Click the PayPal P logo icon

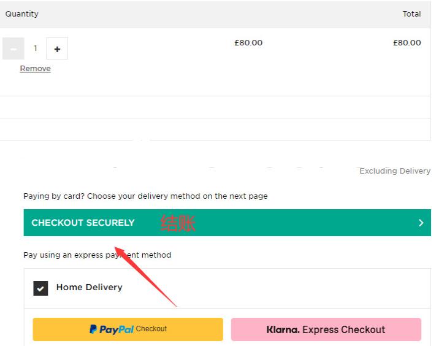click(x=93, y=329)
